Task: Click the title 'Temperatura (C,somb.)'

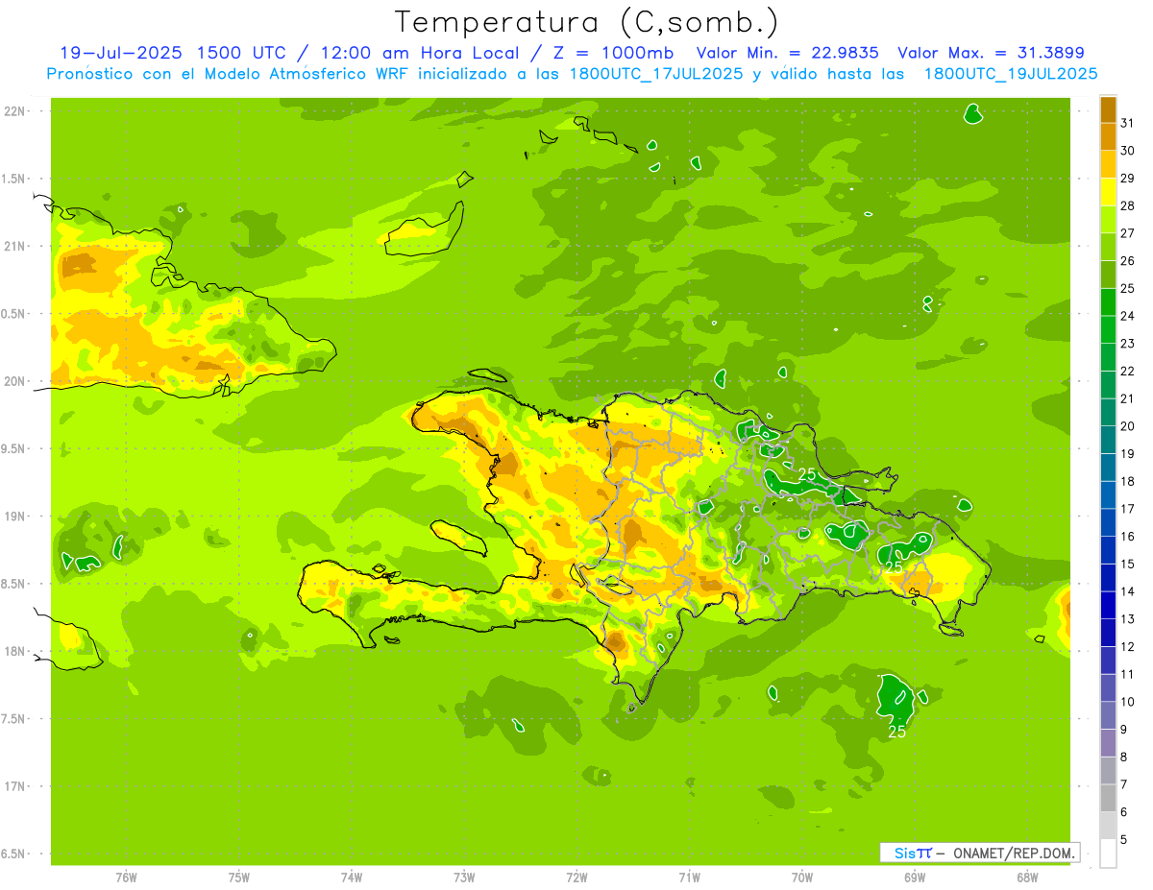Action: pos(585,22)
